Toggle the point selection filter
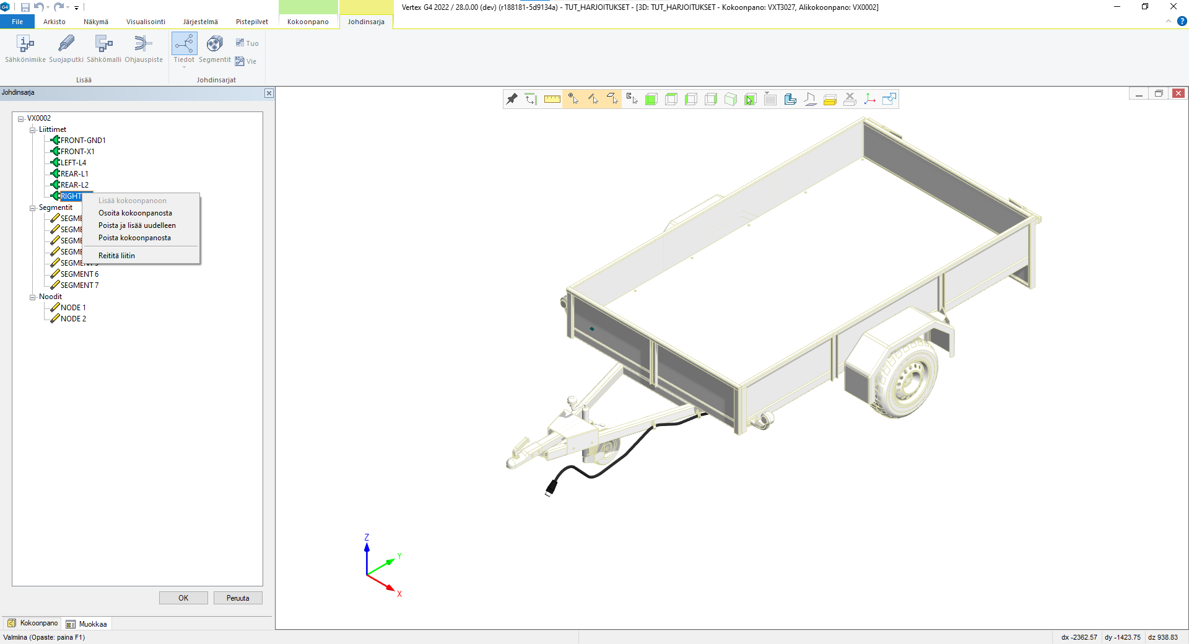Image resolution: width=1189 pixels, height=644 pixels. tap(573, 99)
